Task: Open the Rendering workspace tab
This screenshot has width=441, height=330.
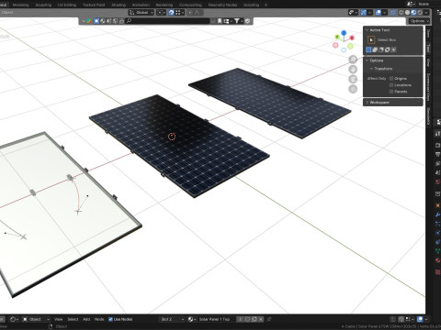Action: click(164, 5)
